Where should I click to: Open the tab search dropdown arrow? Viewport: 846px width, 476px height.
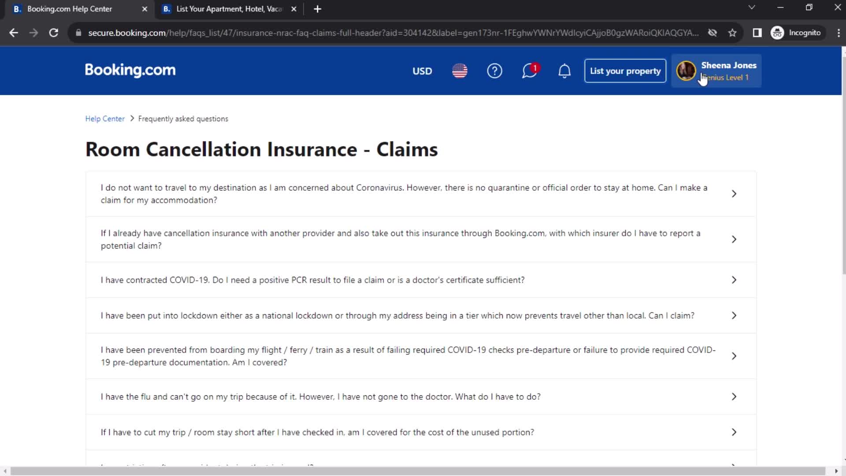[x=752, y=7]
